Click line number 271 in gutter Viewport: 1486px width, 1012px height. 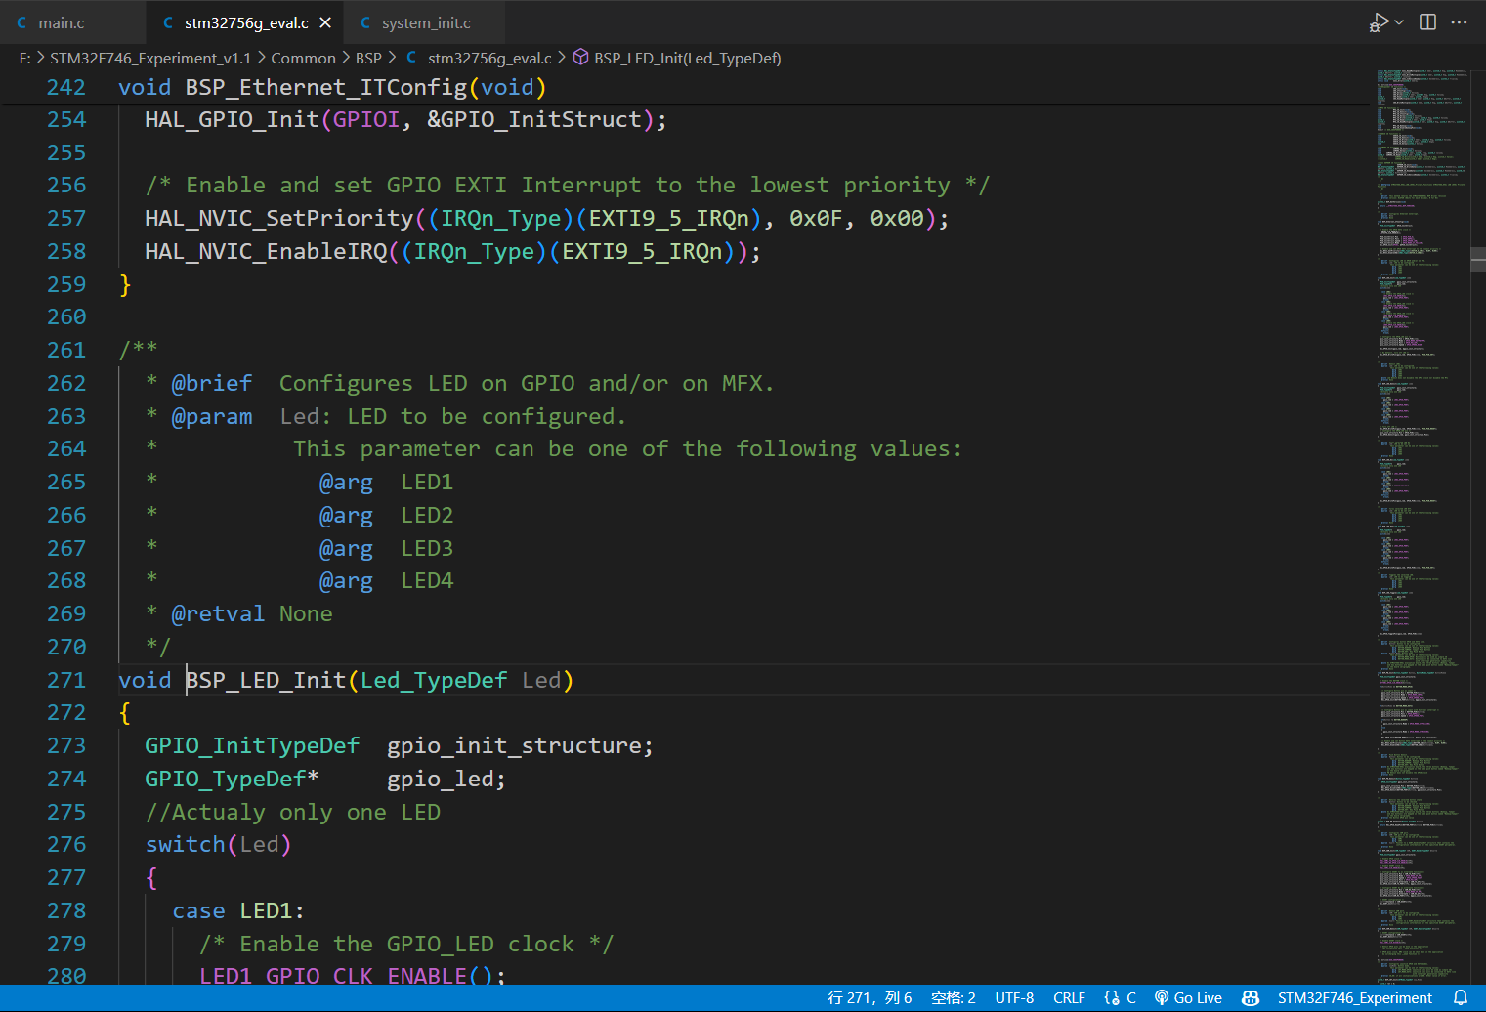(x=66, y=680)
